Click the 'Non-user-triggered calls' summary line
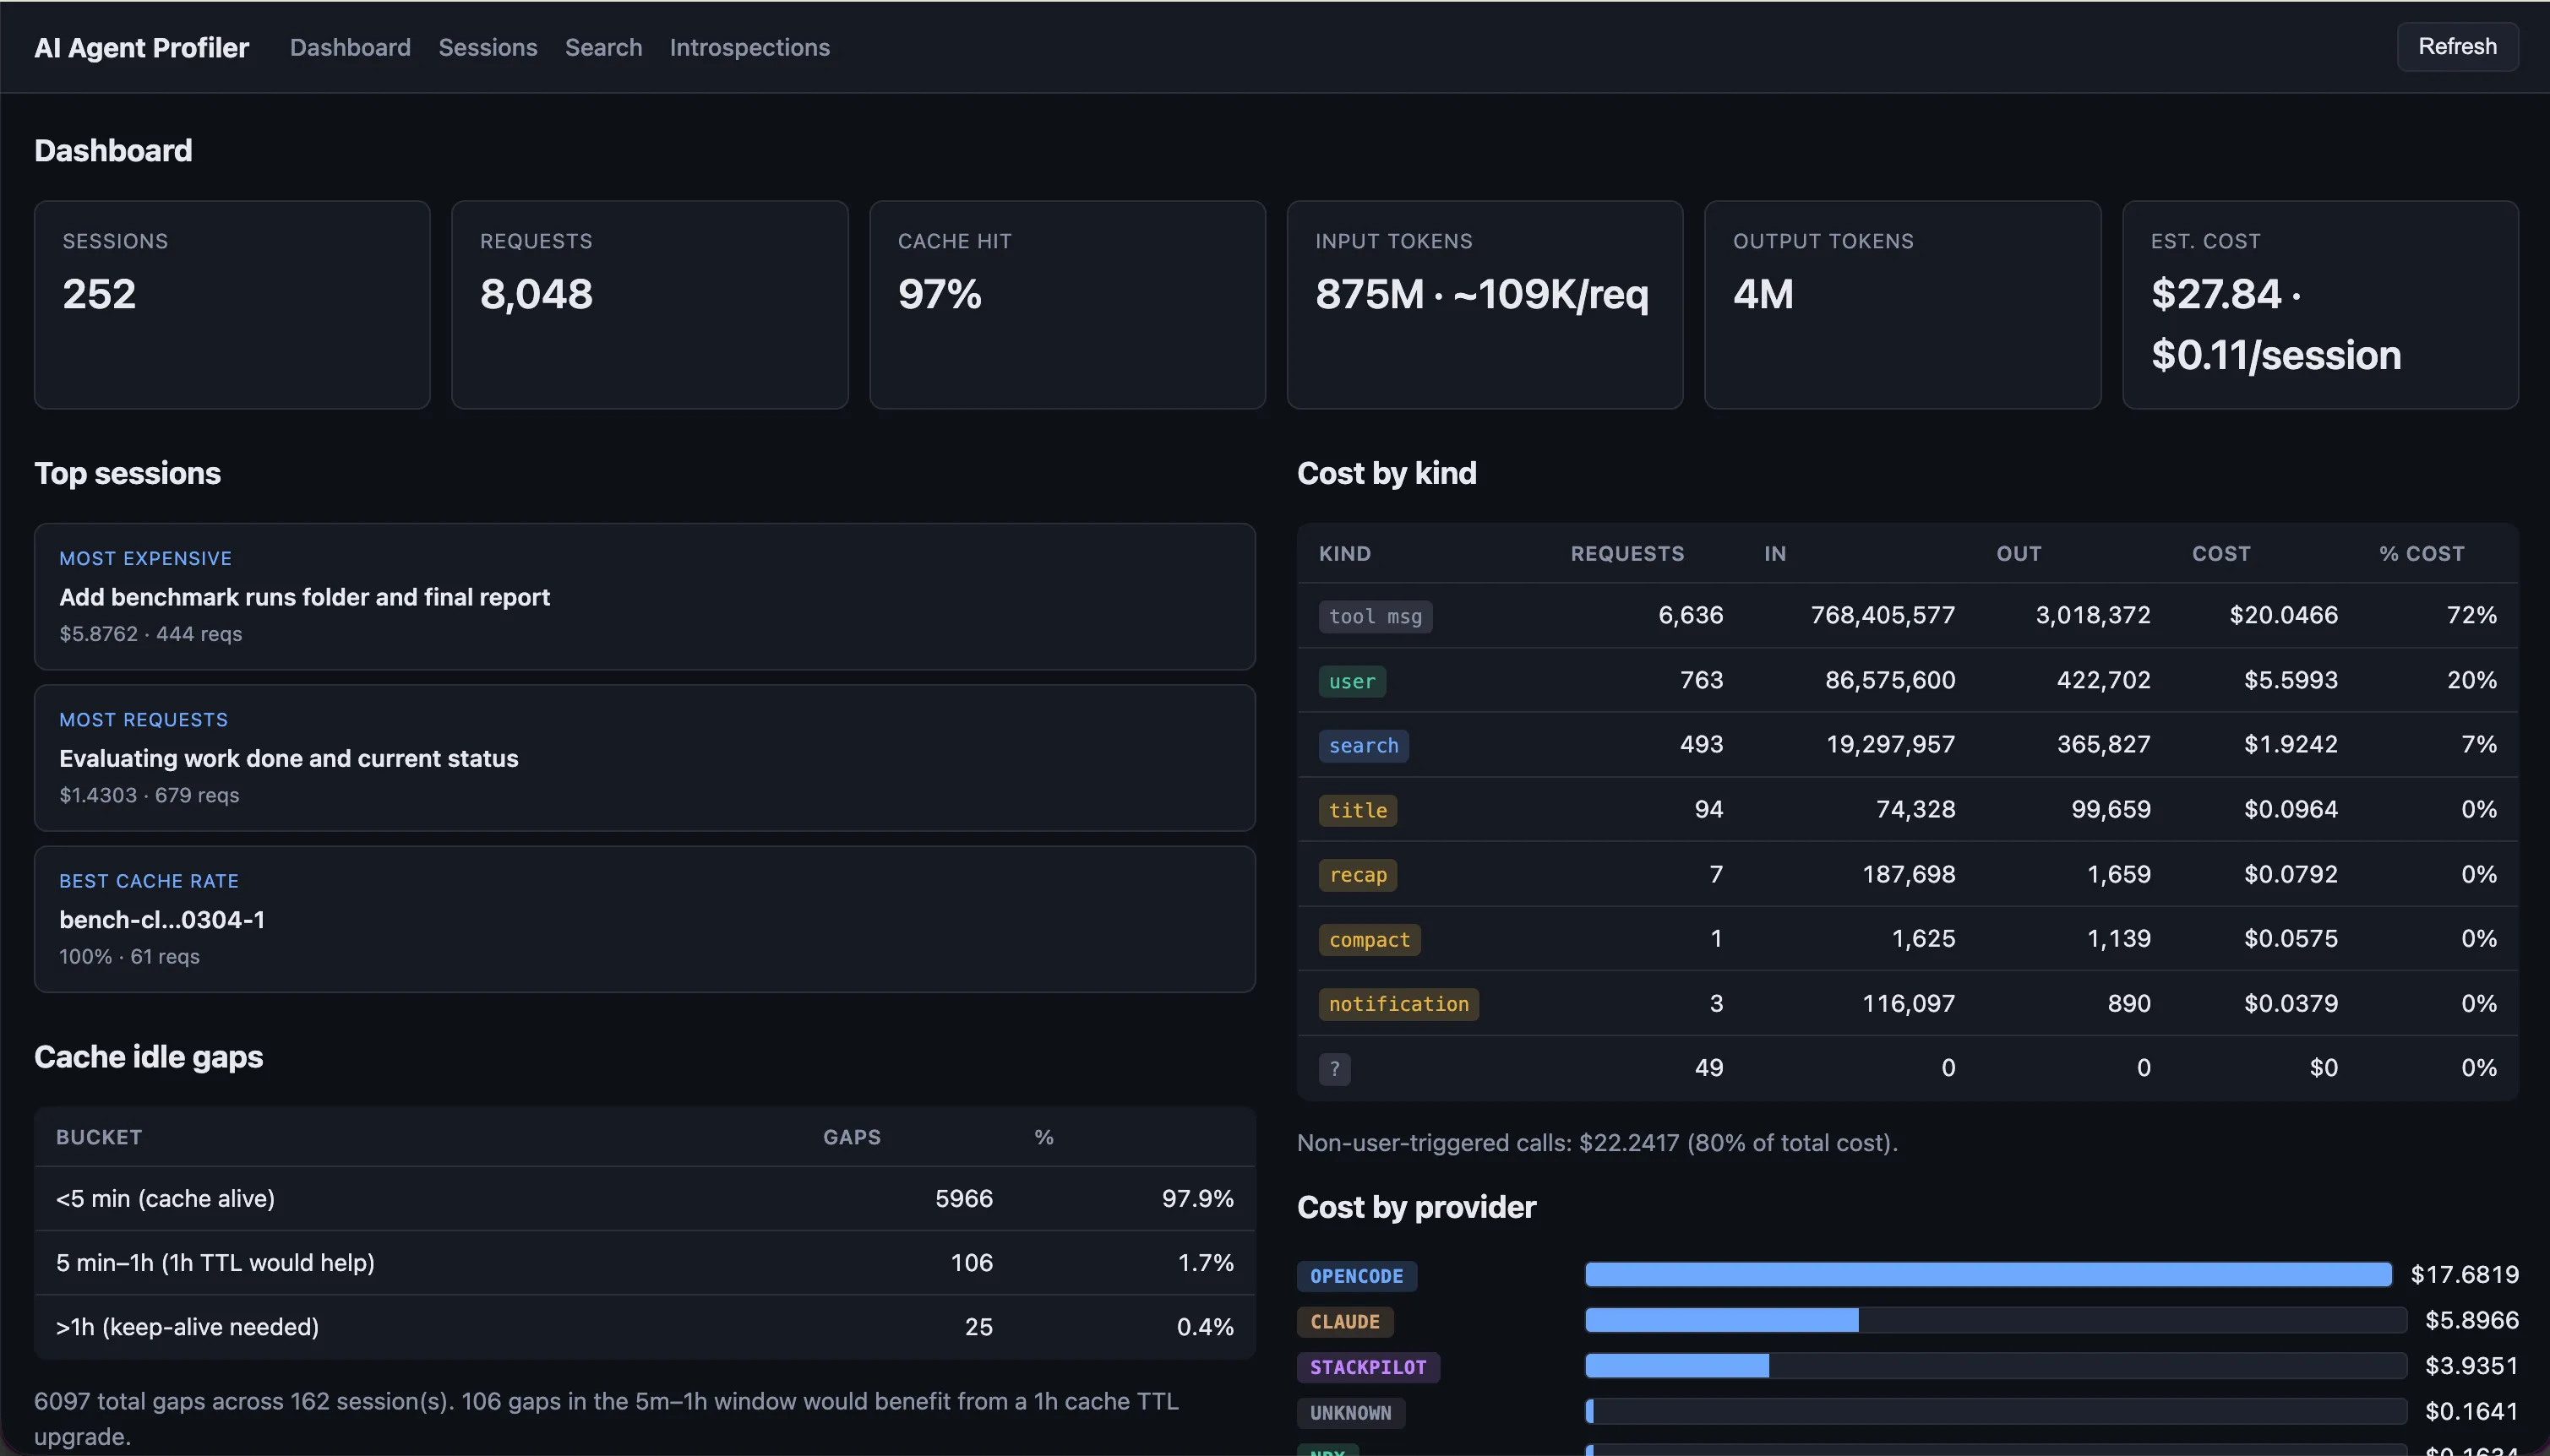This screenshot has height=1456, width=2550. click(x=1597, y=1142)
